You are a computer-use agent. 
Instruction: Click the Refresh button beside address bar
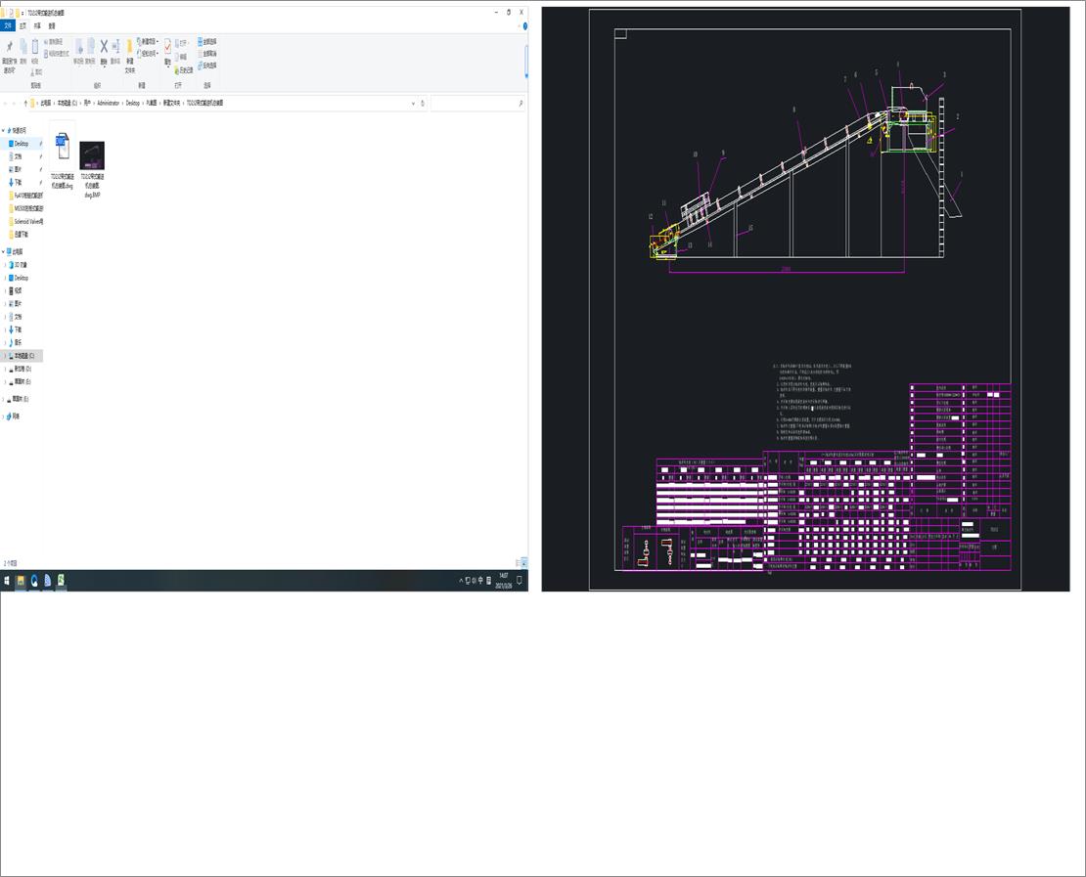point(423,103)
